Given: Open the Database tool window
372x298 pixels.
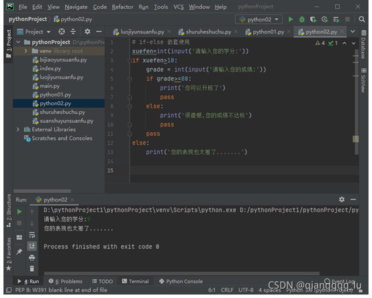Looking at the screenshot, I should coord(363,45).
